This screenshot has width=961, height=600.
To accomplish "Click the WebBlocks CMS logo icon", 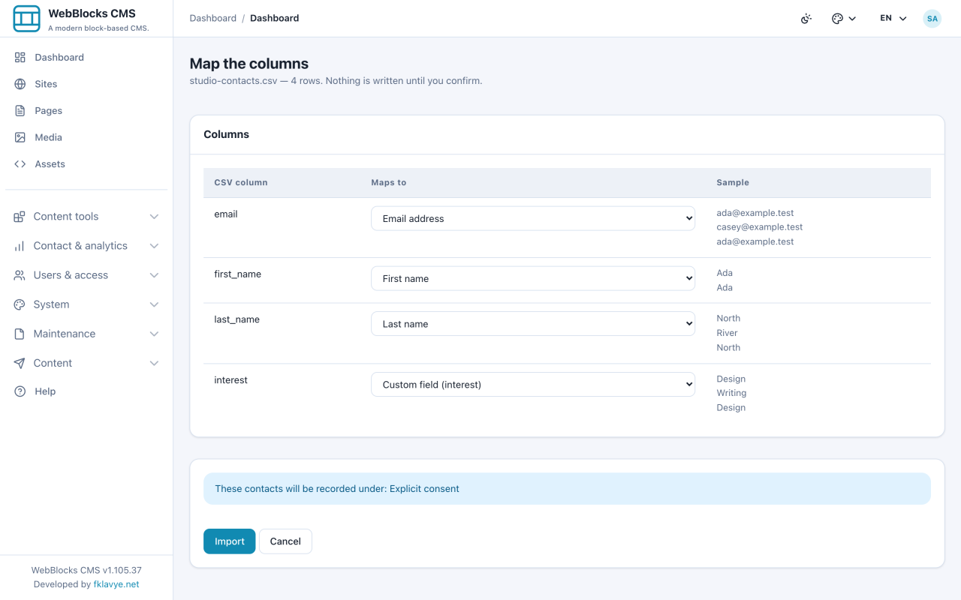I will pyautogui.click(x=27, y=19).
